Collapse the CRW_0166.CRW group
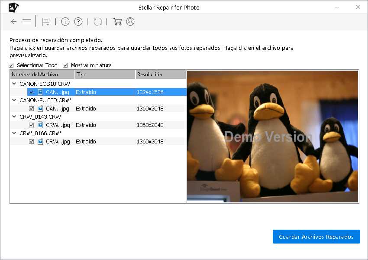 pos(14,133)
